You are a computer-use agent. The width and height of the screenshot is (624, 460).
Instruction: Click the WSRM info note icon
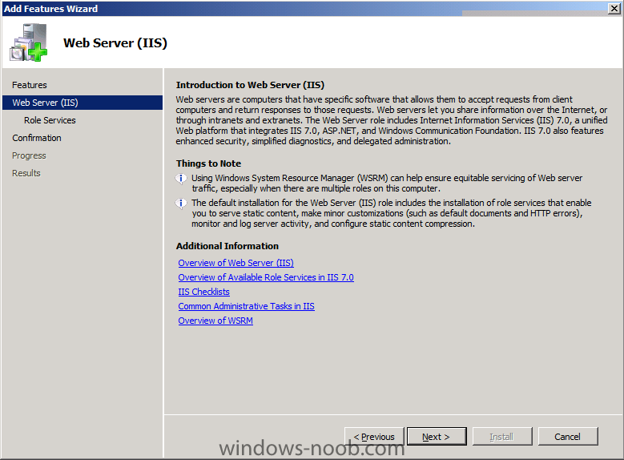click(x=181, y=179)
